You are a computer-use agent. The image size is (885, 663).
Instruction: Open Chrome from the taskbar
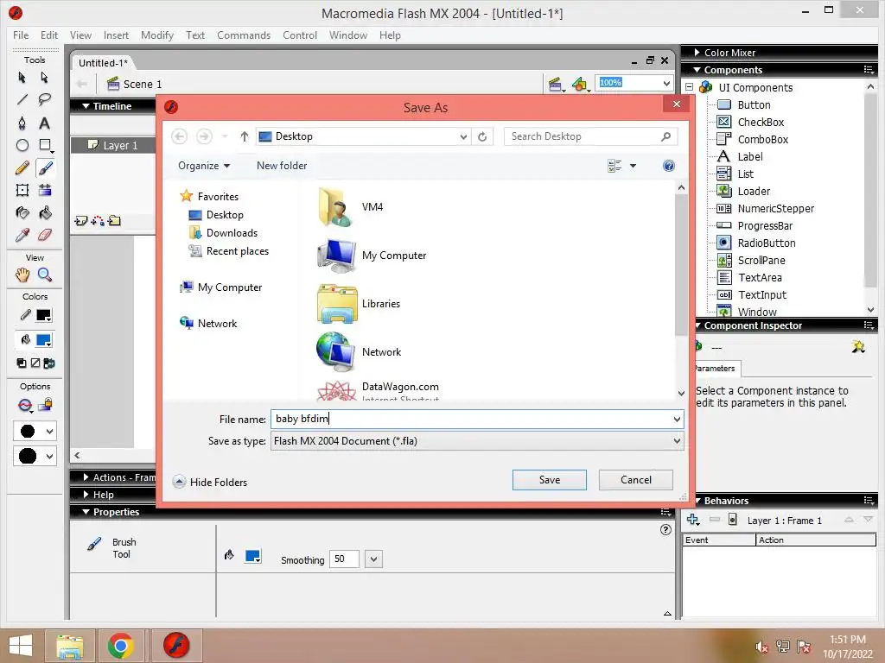pos(120,646)
